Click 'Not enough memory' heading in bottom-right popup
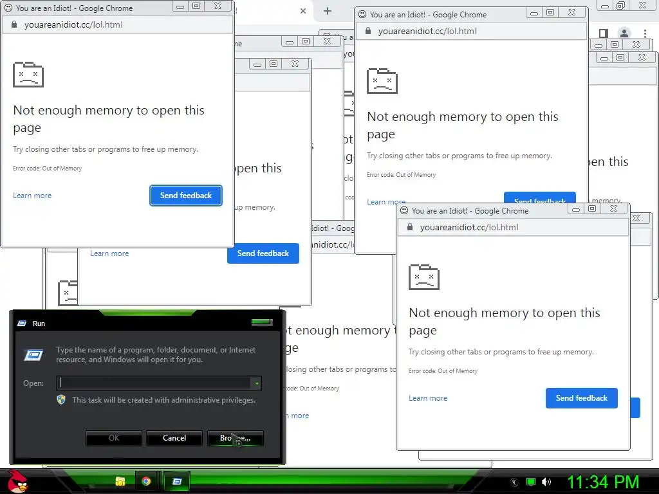Viewport: 659px width, 494px height. click(505, 321)
